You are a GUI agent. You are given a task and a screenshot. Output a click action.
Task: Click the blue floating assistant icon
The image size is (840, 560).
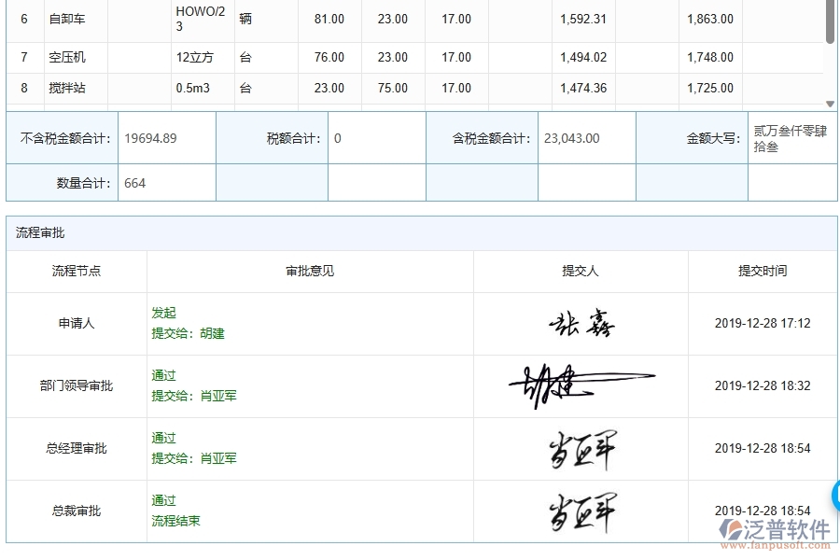pos(833,496)
